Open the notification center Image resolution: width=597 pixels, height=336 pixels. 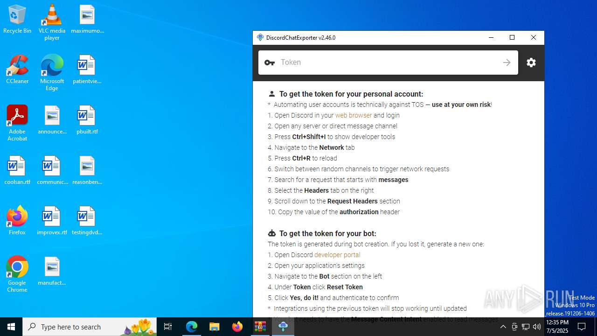pos(582,327)
